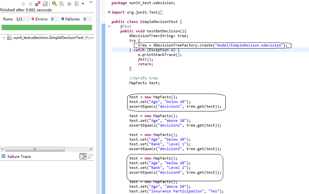The image size is (309, 194).
Task: Click the 'Finished after 0.061 seconds' text
Action: [26, 10]
